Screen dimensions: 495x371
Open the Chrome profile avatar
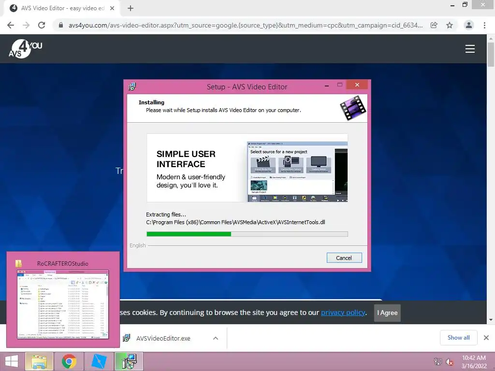pyautogui.click(x=469, y=25)
